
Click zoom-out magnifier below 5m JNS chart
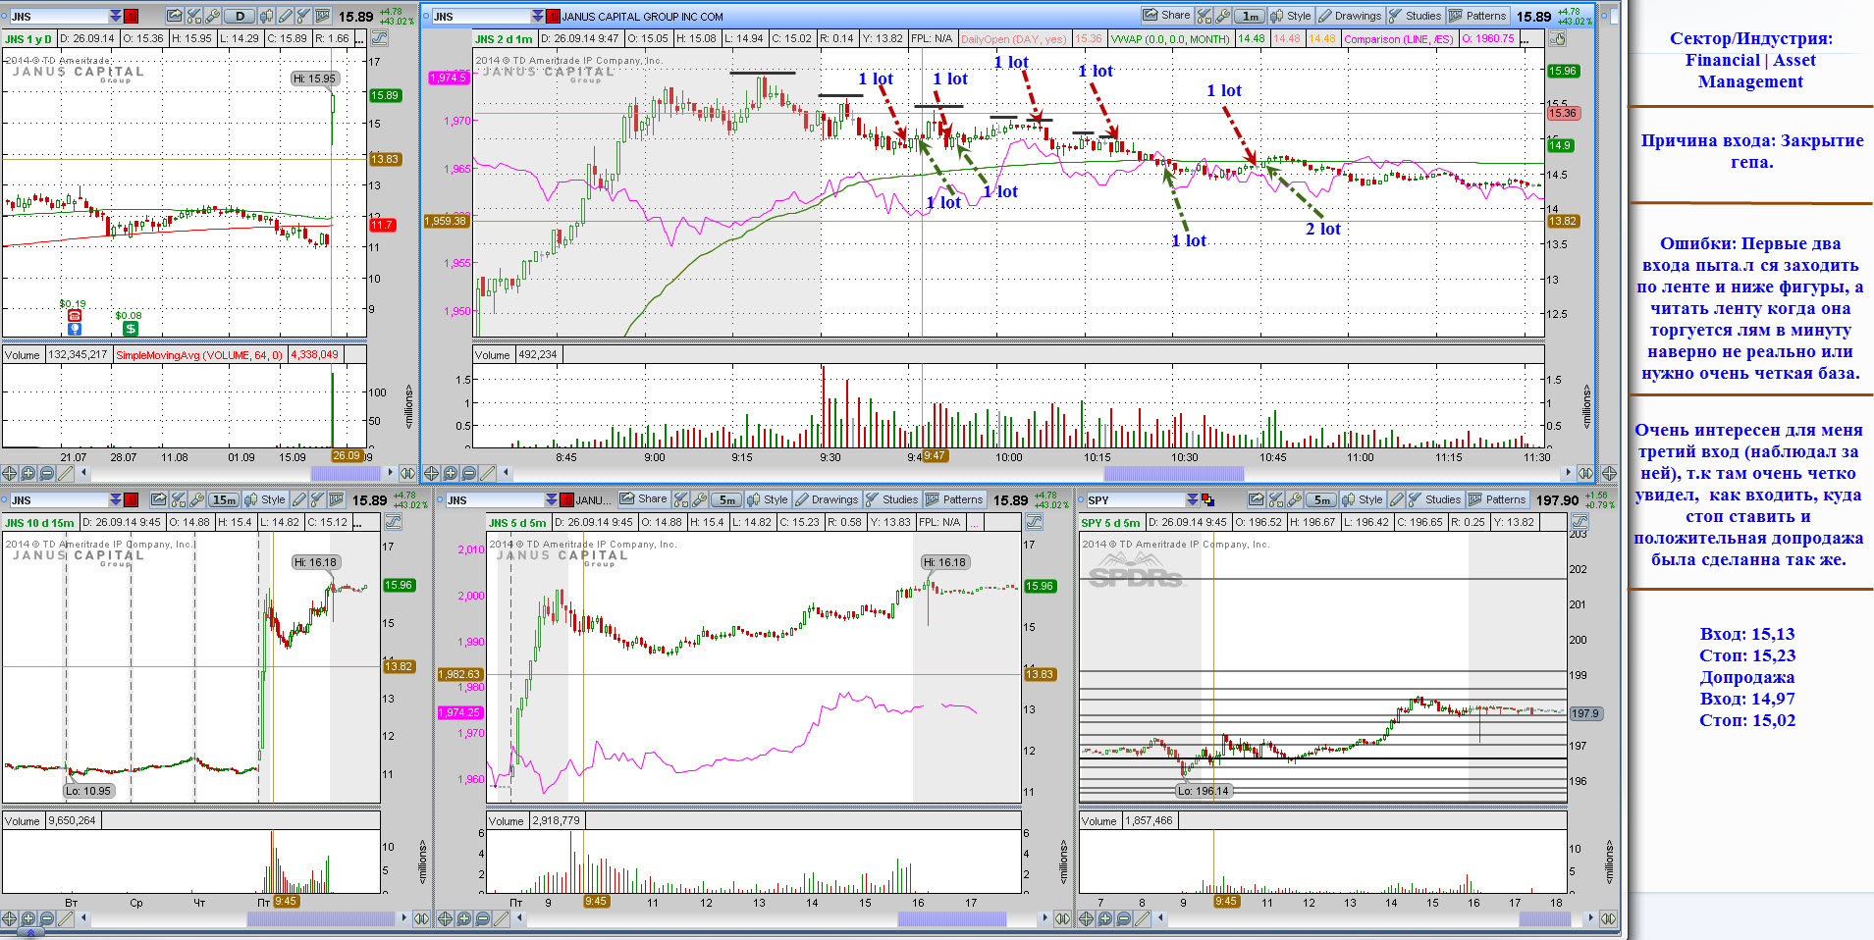tap(482, 918)
